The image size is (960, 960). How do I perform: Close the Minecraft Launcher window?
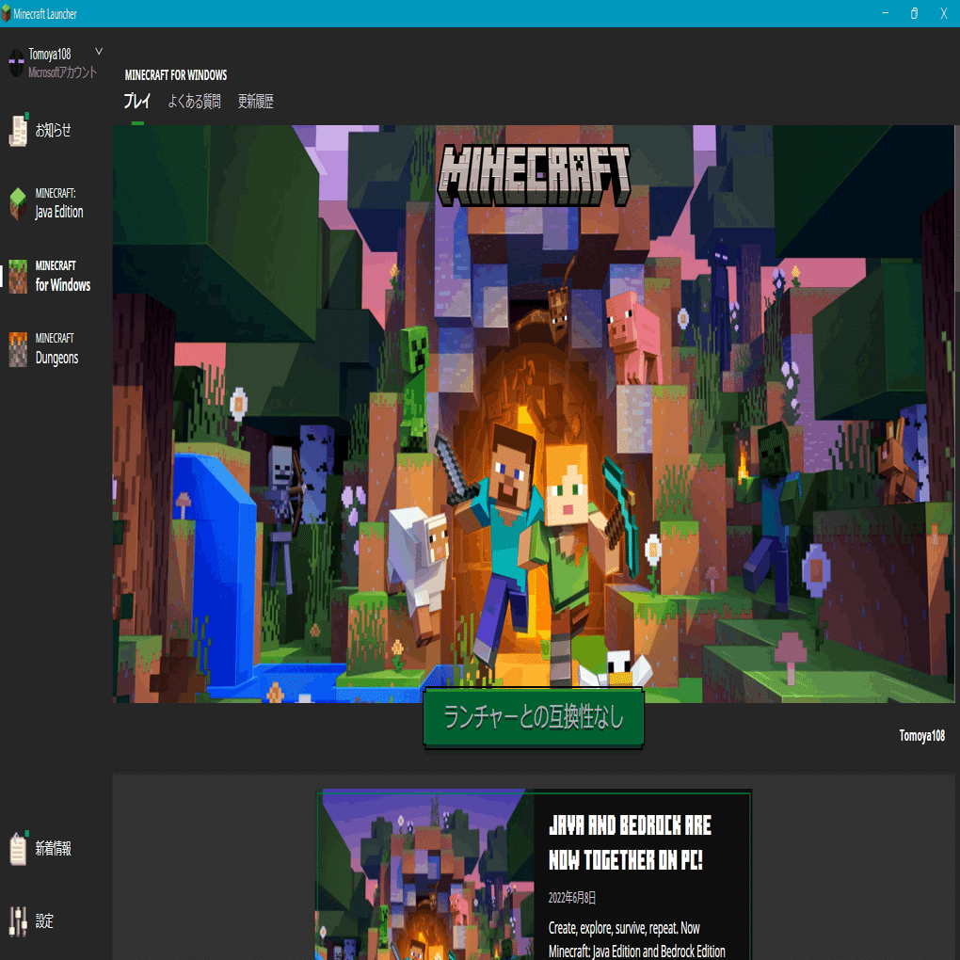click(943, 13)
